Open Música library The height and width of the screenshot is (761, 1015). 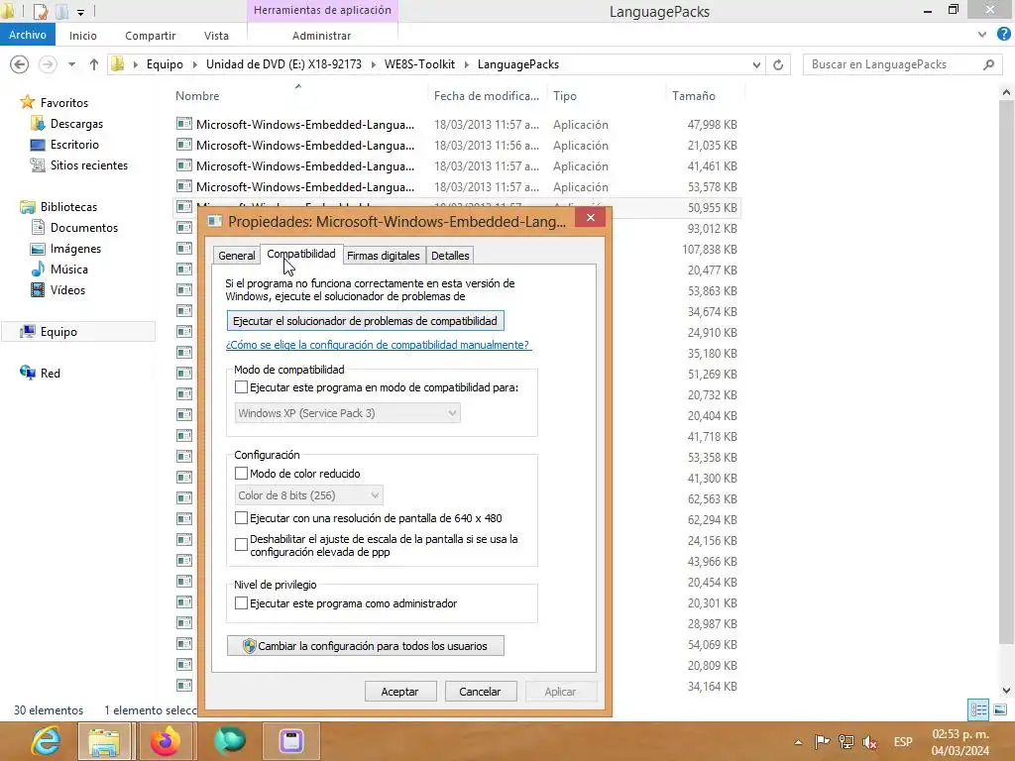point(68,270)
